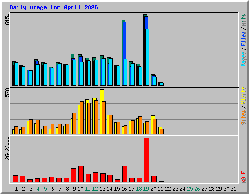This screenshot has width=249, height=194.
Task: Click green day label 12 on the x-axis
Action: (x=95, y=189)
